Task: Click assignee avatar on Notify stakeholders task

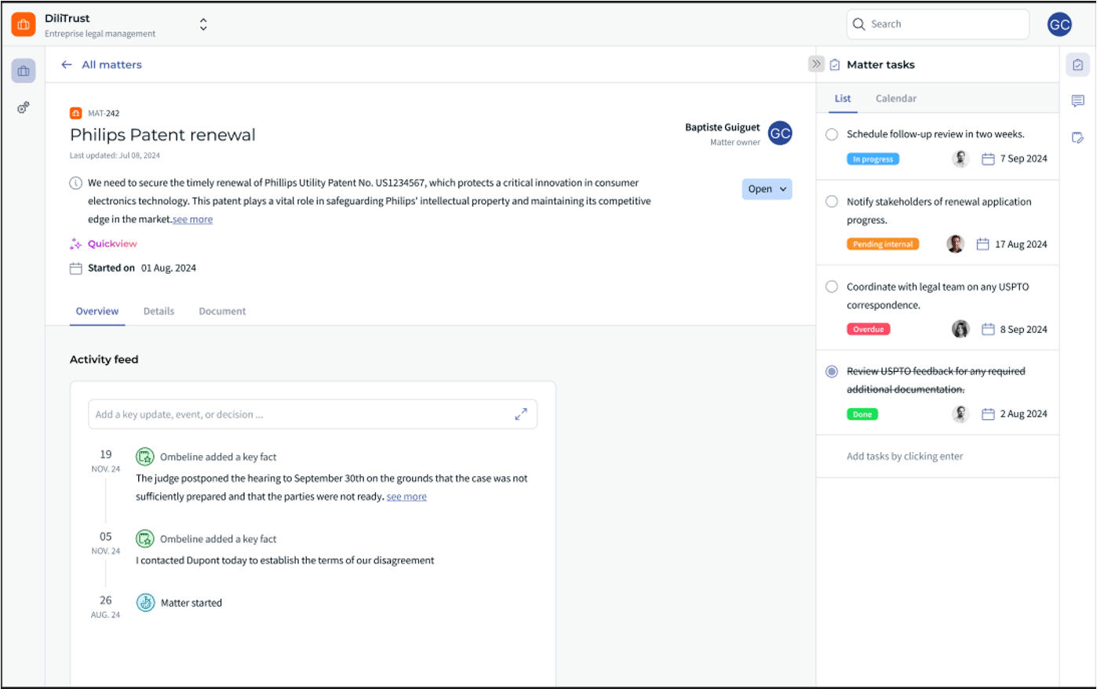Action: [955, 244]
